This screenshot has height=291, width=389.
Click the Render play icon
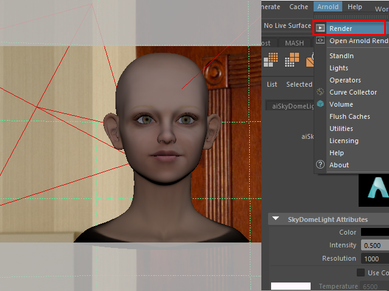pos(320,28)
